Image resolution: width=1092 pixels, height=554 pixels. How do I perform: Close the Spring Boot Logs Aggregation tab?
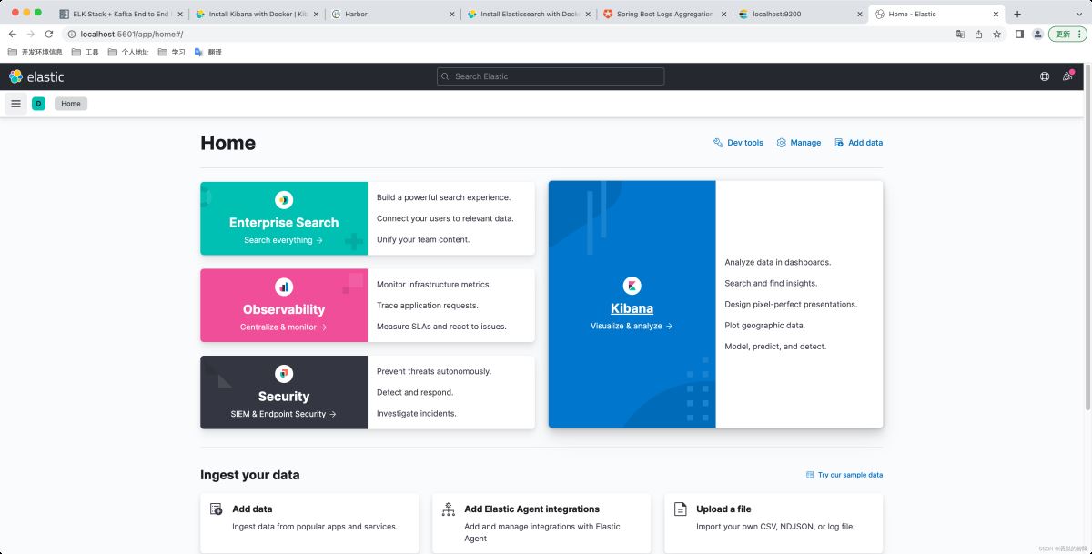coord(724,15)
